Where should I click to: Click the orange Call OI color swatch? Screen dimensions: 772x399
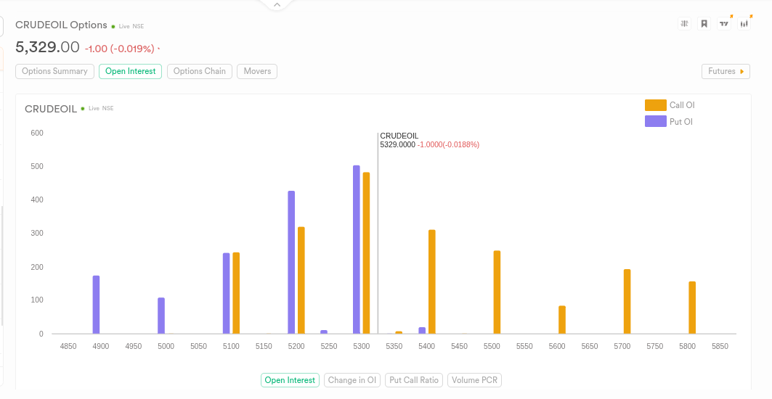pyautogui.click(x=655, y=105)
